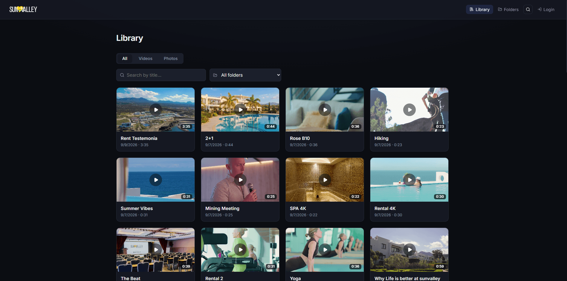The width and height of the screenshot is (567, 281).
Task: Switch to the Videos filter tab
Action: click(146, 58)
